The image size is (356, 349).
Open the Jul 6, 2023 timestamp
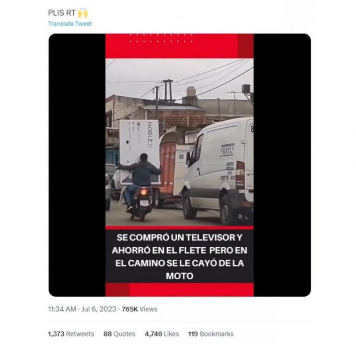(x=99, y=309)
